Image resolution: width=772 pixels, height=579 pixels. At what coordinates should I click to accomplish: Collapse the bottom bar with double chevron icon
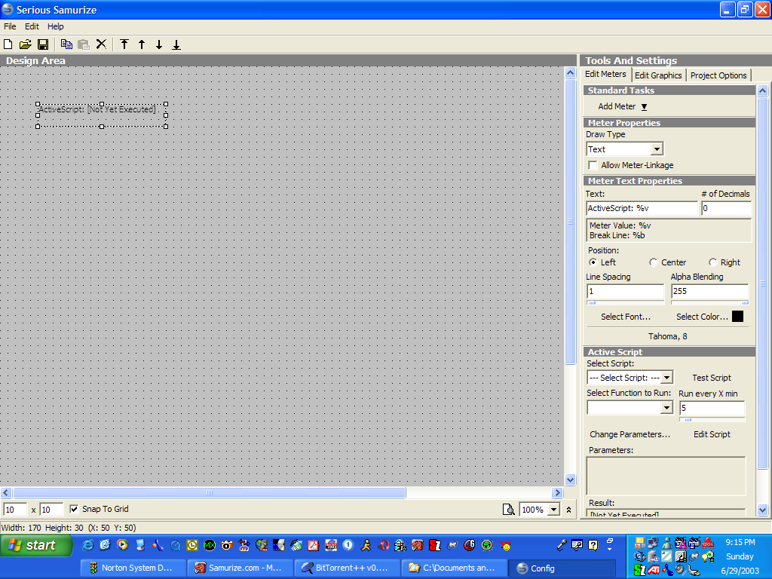(x=568, y=510)
